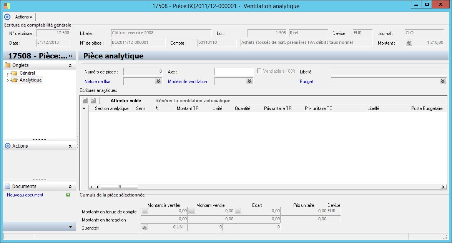This screenshot has width=452, height=243.
Task: Click the plus icon to add grid row
Action: click(91, 187)
